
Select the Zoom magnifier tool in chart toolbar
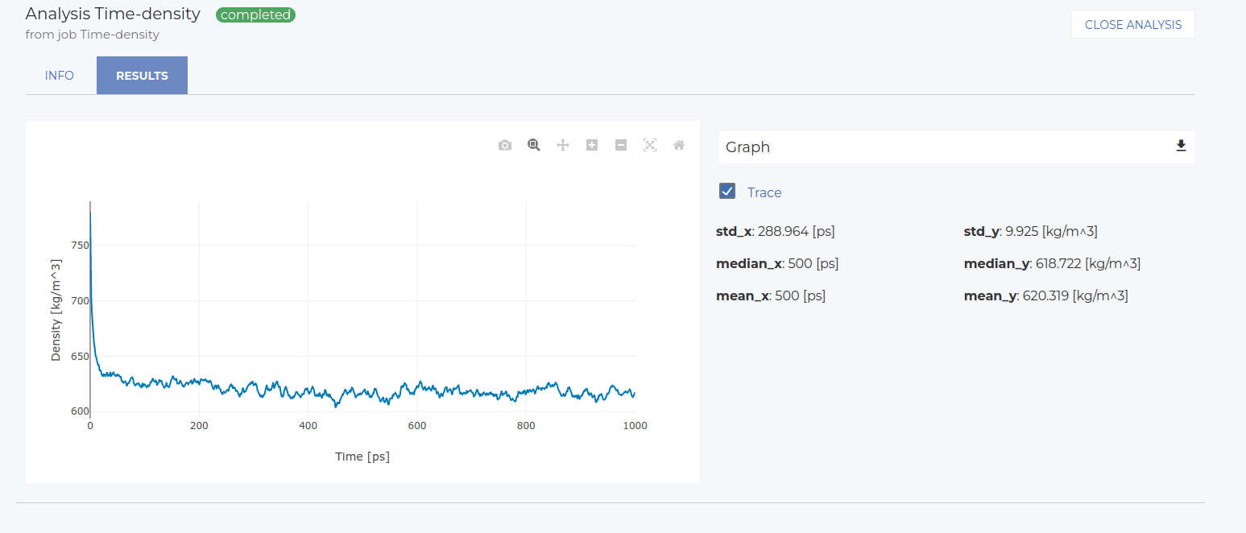[533, 145]
